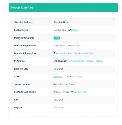Click the 37.751 / -97.822 coordinates
The image size is (122, 125).
pos(61,92)
